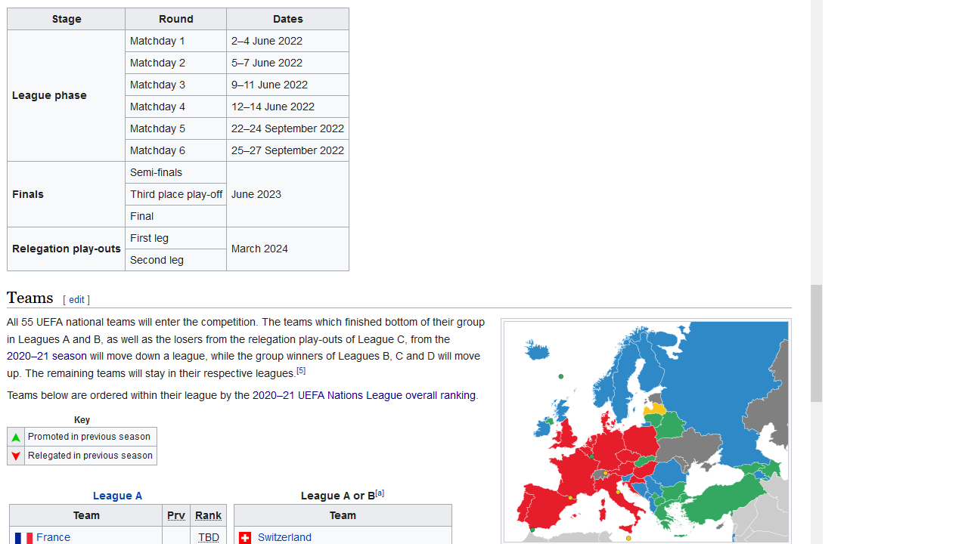This screenshot has width=968, height=544.
Task: Click the 25–27 September 2022 date cell
Action: [x=287, y=150]
